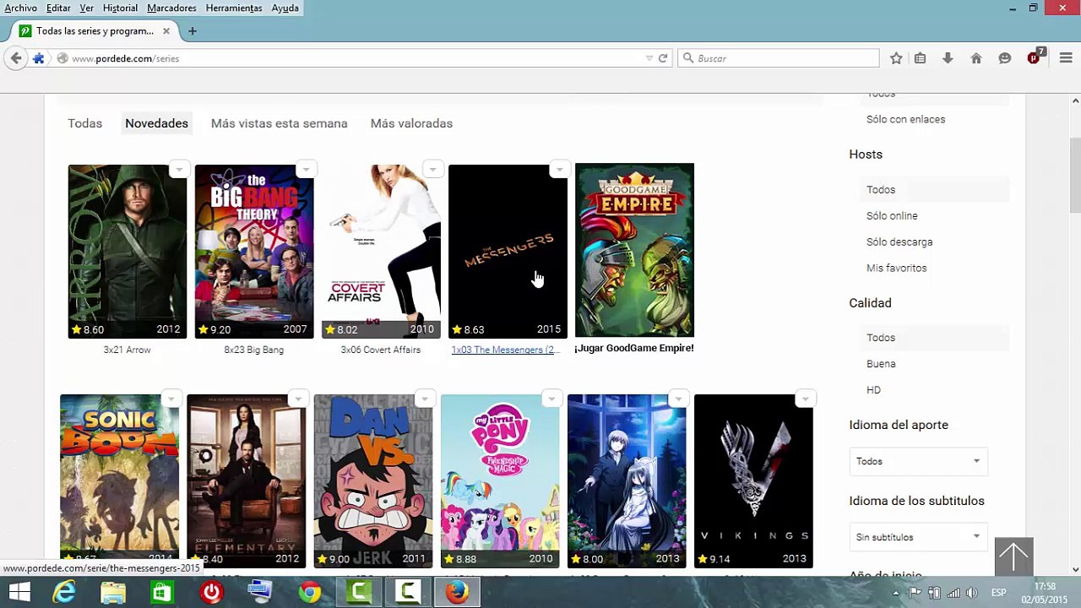Select the 'HD' quality filter
This screenshot has height=608, width=1081.
(873, 390)
